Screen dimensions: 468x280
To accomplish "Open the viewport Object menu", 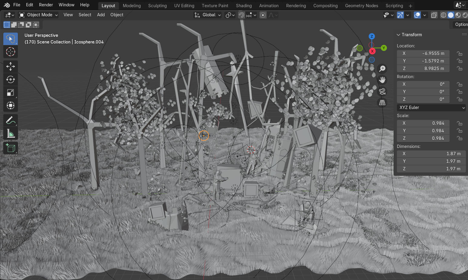I will coord(117,15).
